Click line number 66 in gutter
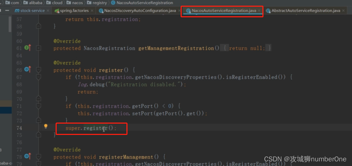The width and height of the screenshot is (352, 166). 19,70
